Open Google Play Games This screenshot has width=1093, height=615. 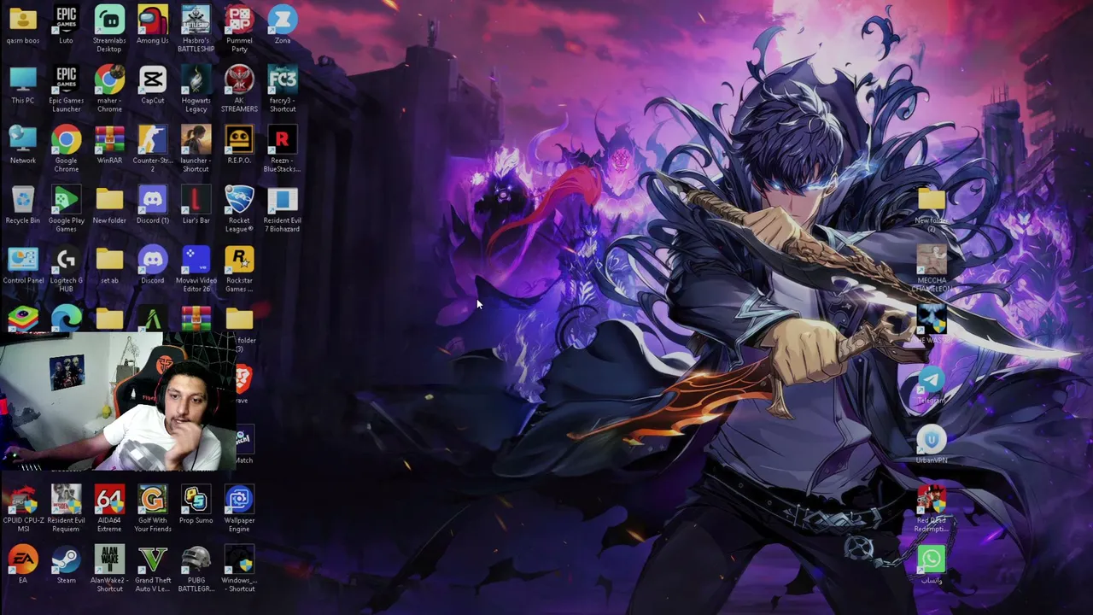coord(66,209)
